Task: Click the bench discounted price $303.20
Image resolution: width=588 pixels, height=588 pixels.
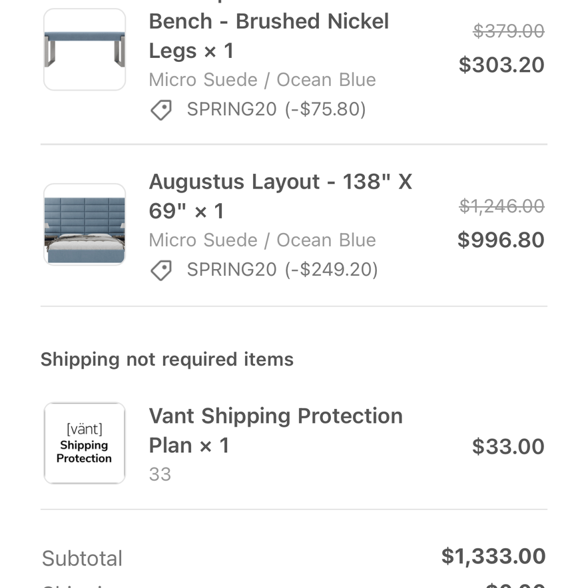Action: 501,65
